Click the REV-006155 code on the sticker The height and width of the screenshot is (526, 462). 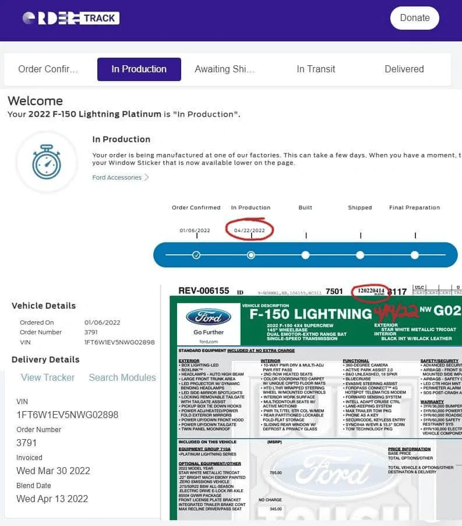point(204,291)
